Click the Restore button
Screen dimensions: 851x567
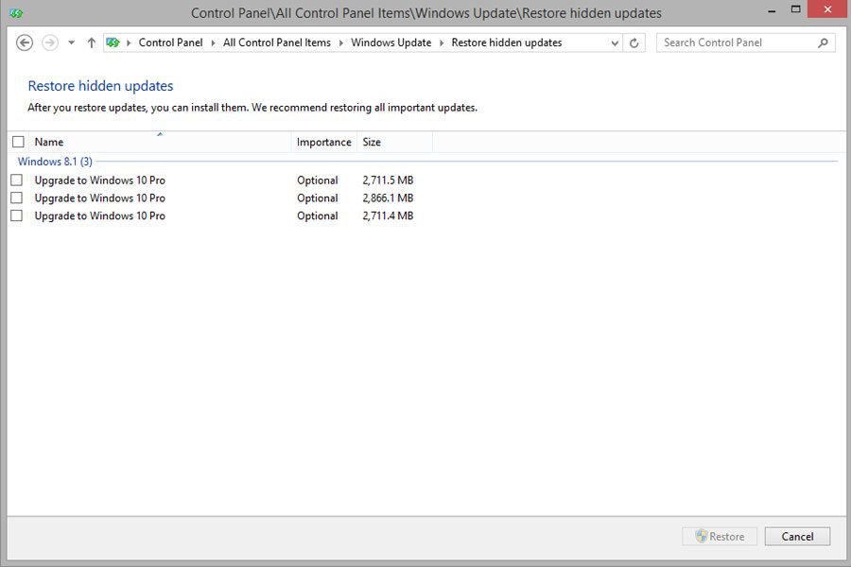click(x=720, y=536)
